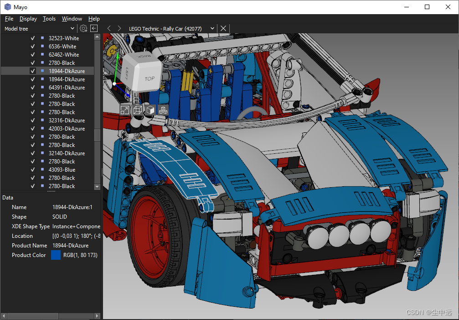The image size is (459, 320).
Task: Select the 64391-DkAzure tree item
Action: (x=67, y=87)
